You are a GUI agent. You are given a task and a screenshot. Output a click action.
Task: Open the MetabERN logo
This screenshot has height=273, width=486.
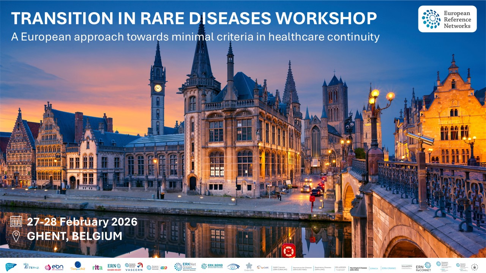tap(406, 265)
